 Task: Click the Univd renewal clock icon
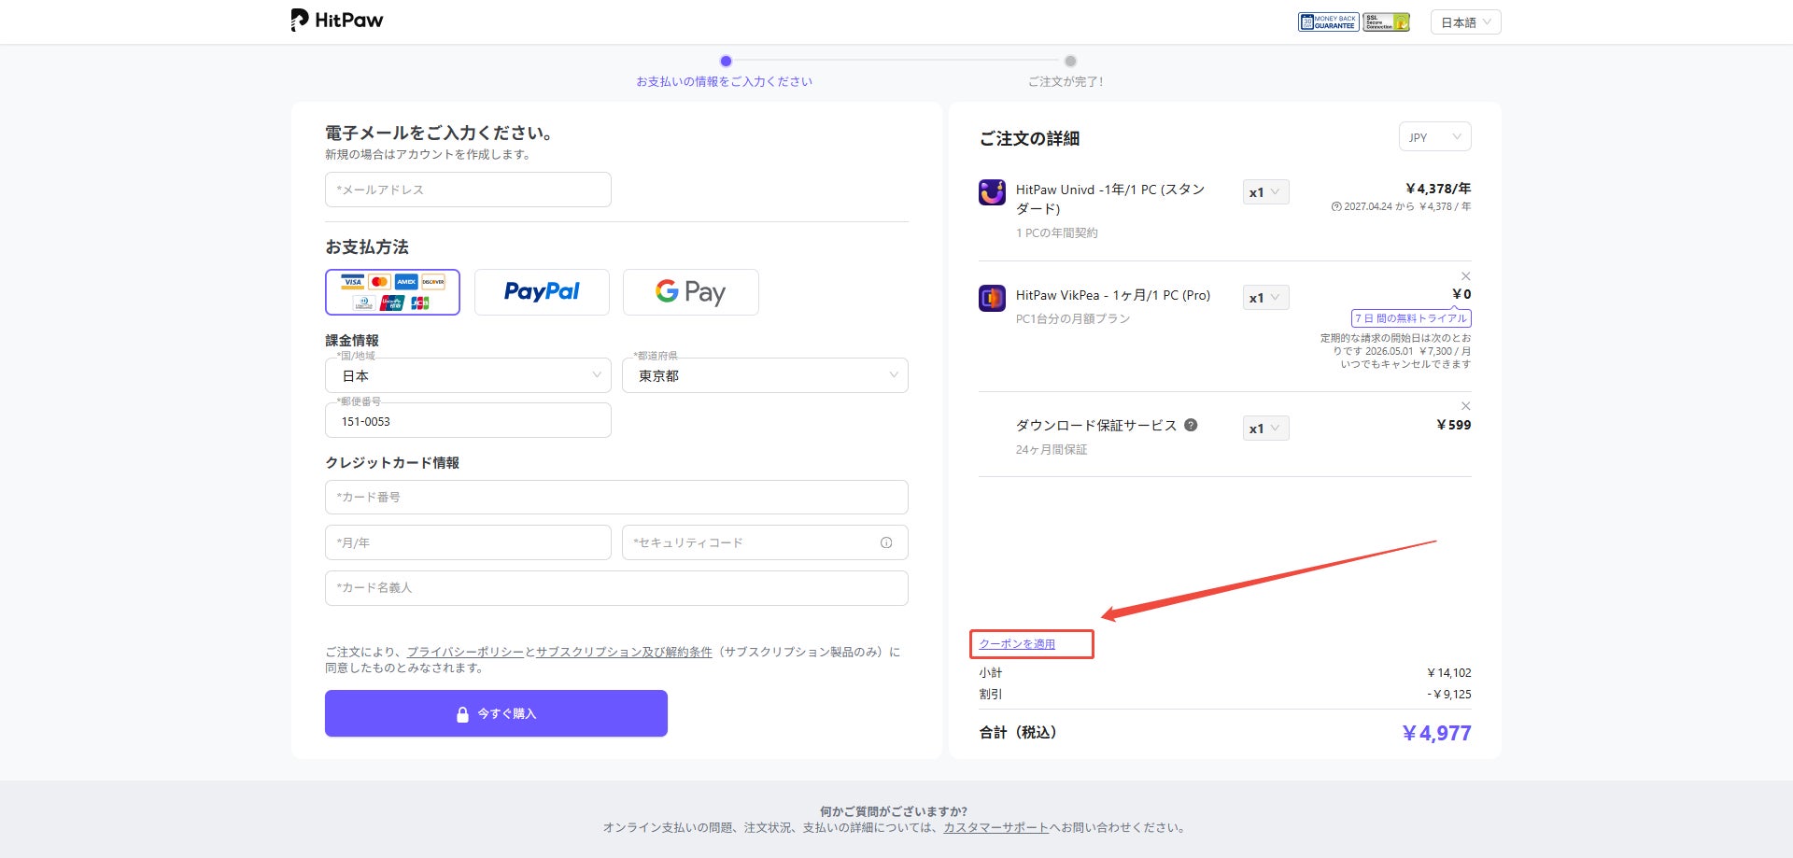point(1336,207)
